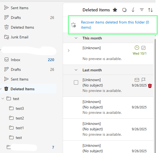158x153 pixels.
Task: Expand the Wed 10/1 [Unknown] conversation chevron
Action: pos(68,51)
